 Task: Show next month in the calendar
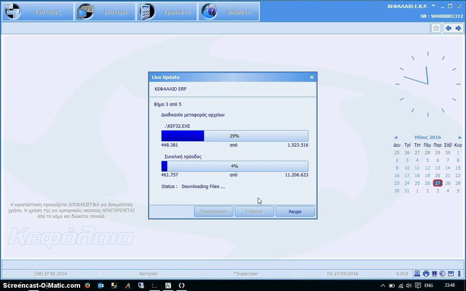click(460, 137)
